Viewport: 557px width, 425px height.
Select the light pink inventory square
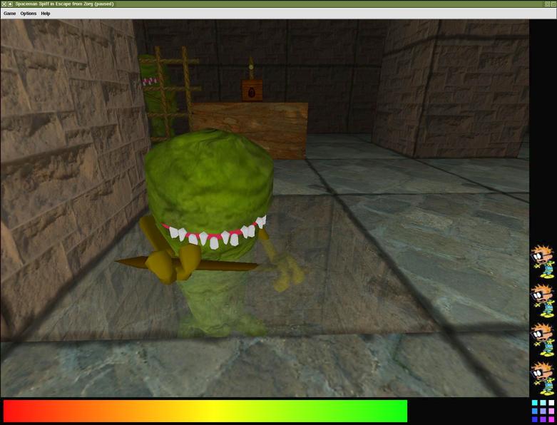[x=551, y=411]
